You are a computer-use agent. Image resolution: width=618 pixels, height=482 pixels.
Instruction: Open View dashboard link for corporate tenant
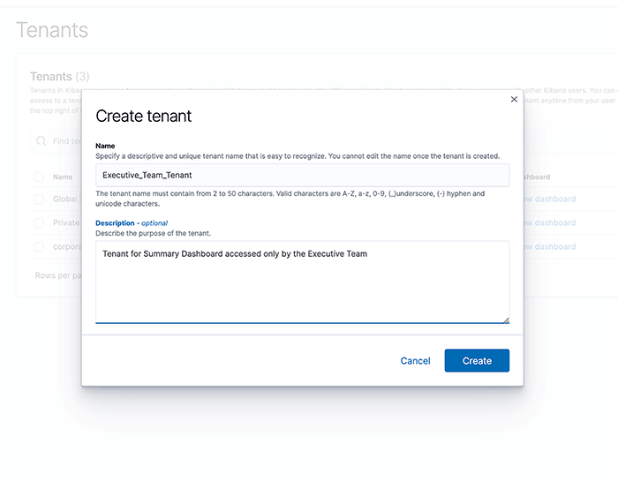550,247
